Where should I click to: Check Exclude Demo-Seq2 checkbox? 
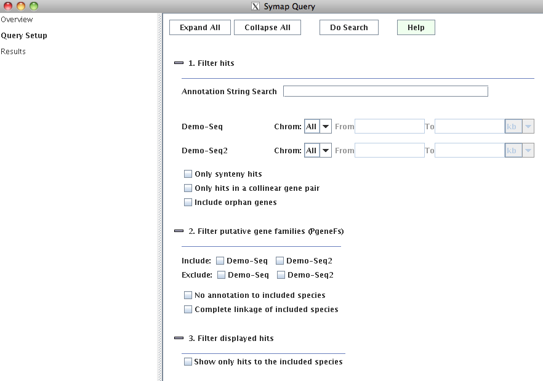pyautogui.click(x=281, y=275)
